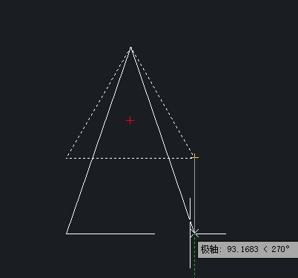Click where left solid edge crosses dashed line
The image size is (298, 278).
[92, 158]
